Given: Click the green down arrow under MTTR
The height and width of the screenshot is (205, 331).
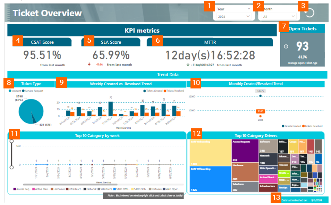Looking at the screenshot, I should point(187,64).
